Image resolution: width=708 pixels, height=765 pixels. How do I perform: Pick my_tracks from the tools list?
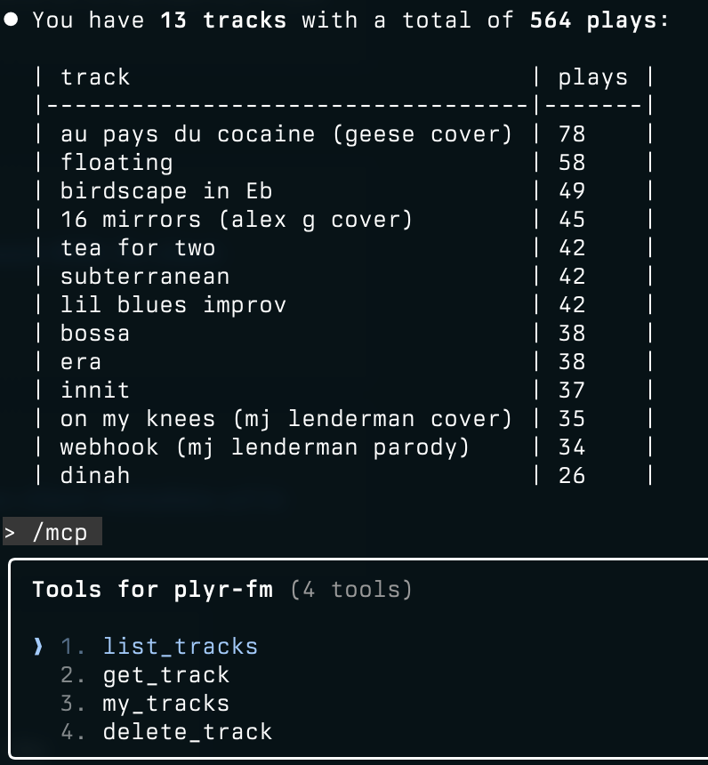[x=165, y=704]
